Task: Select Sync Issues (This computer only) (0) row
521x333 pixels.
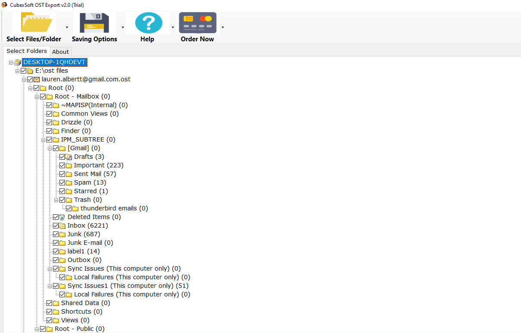Action: click(124, 268)
